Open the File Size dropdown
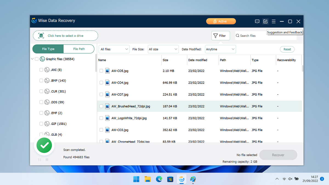The image size is (329, 185). pos(163,49)
